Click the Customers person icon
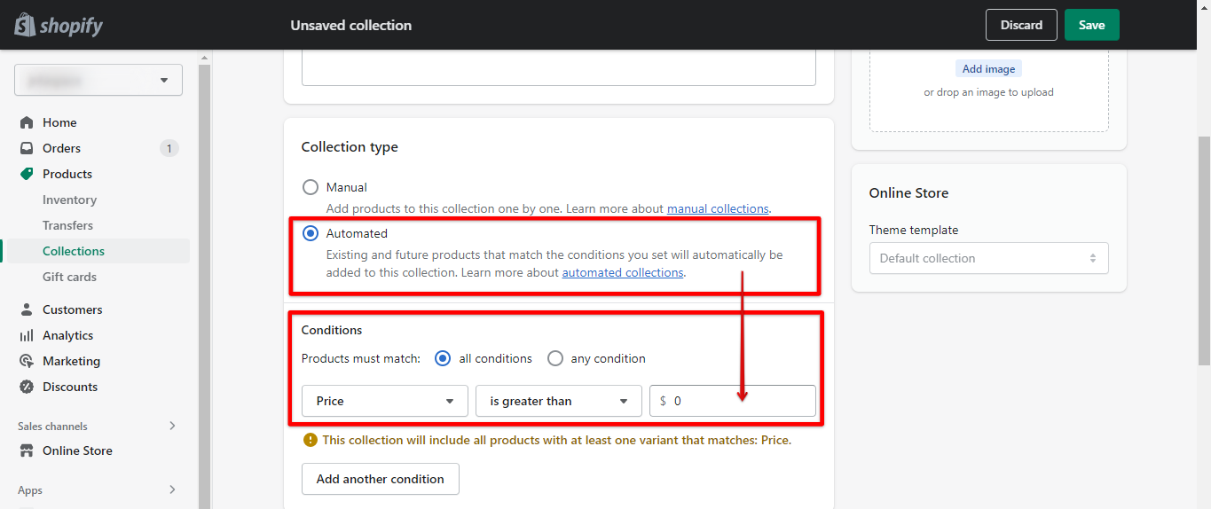Screen dimensions: 1211x509 (x=27, y=309)
